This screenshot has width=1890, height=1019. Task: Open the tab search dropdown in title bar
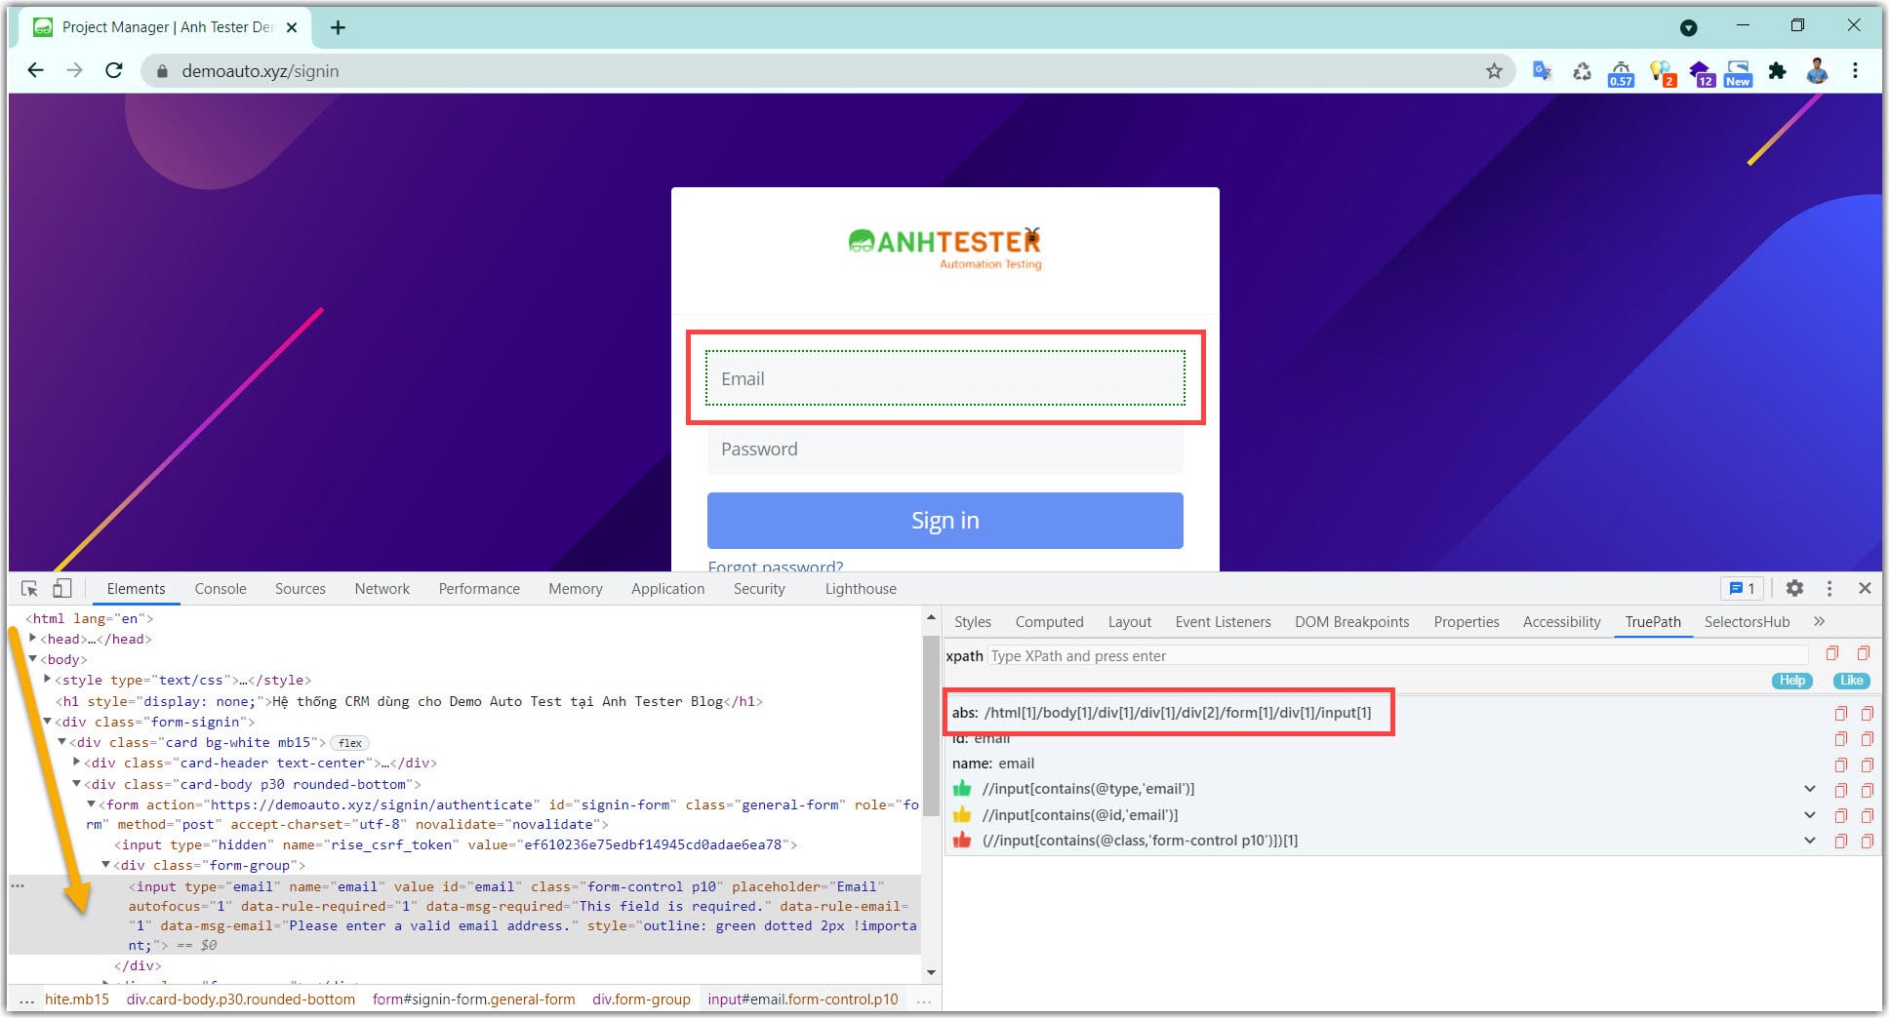[x=1689, y=27]
